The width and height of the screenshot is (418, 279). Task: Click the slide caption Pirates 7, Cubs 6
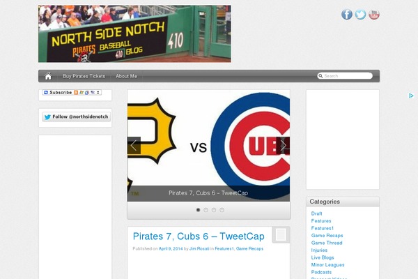tap(208, 193)
